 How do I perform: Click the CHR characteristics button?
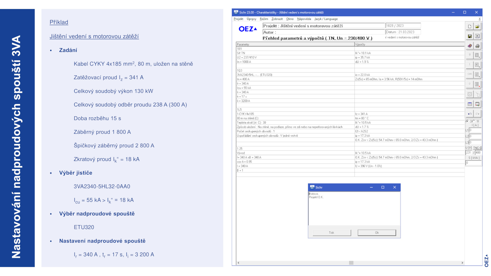pos(470,75)
